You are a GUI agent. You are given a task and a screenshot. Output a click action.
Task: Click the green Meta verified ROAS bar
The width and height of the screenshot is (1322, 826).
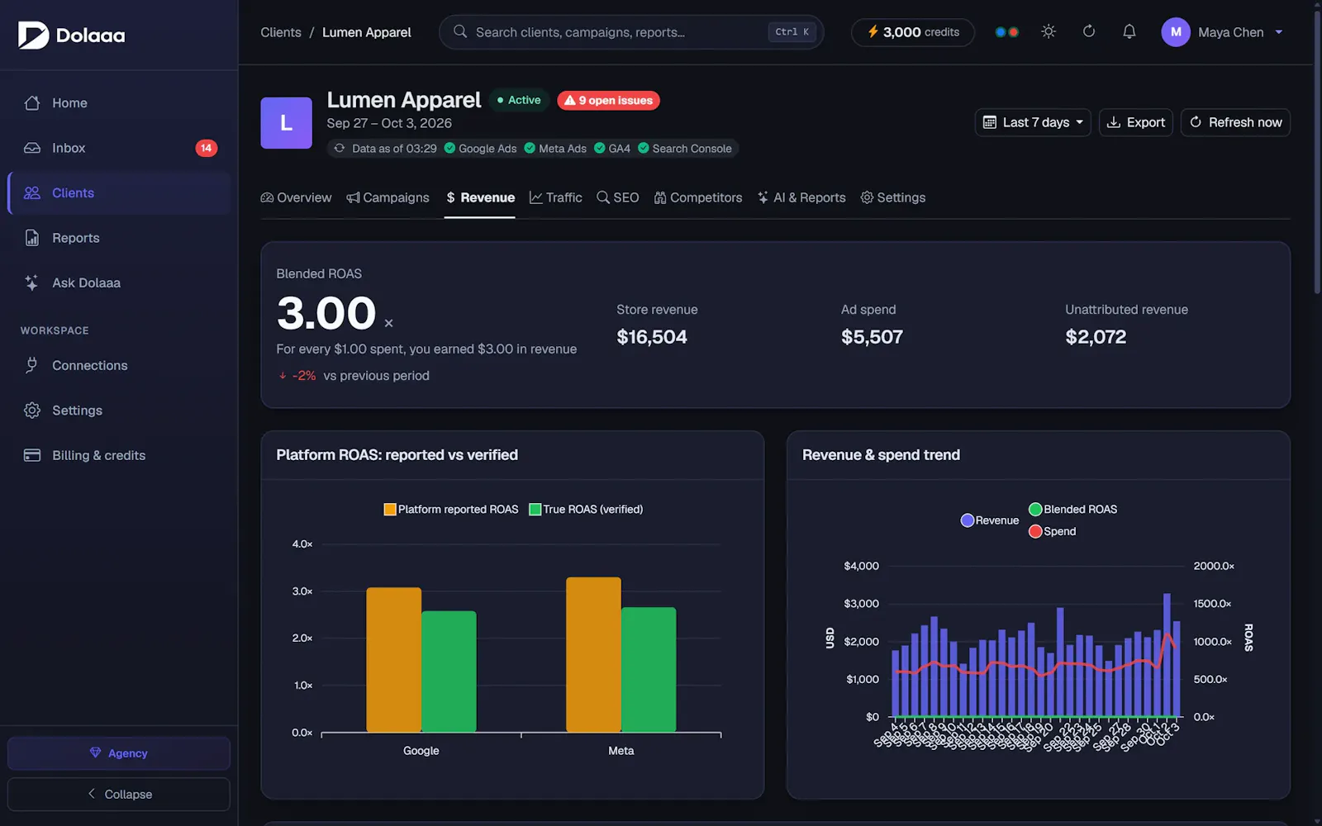point(649,670)
